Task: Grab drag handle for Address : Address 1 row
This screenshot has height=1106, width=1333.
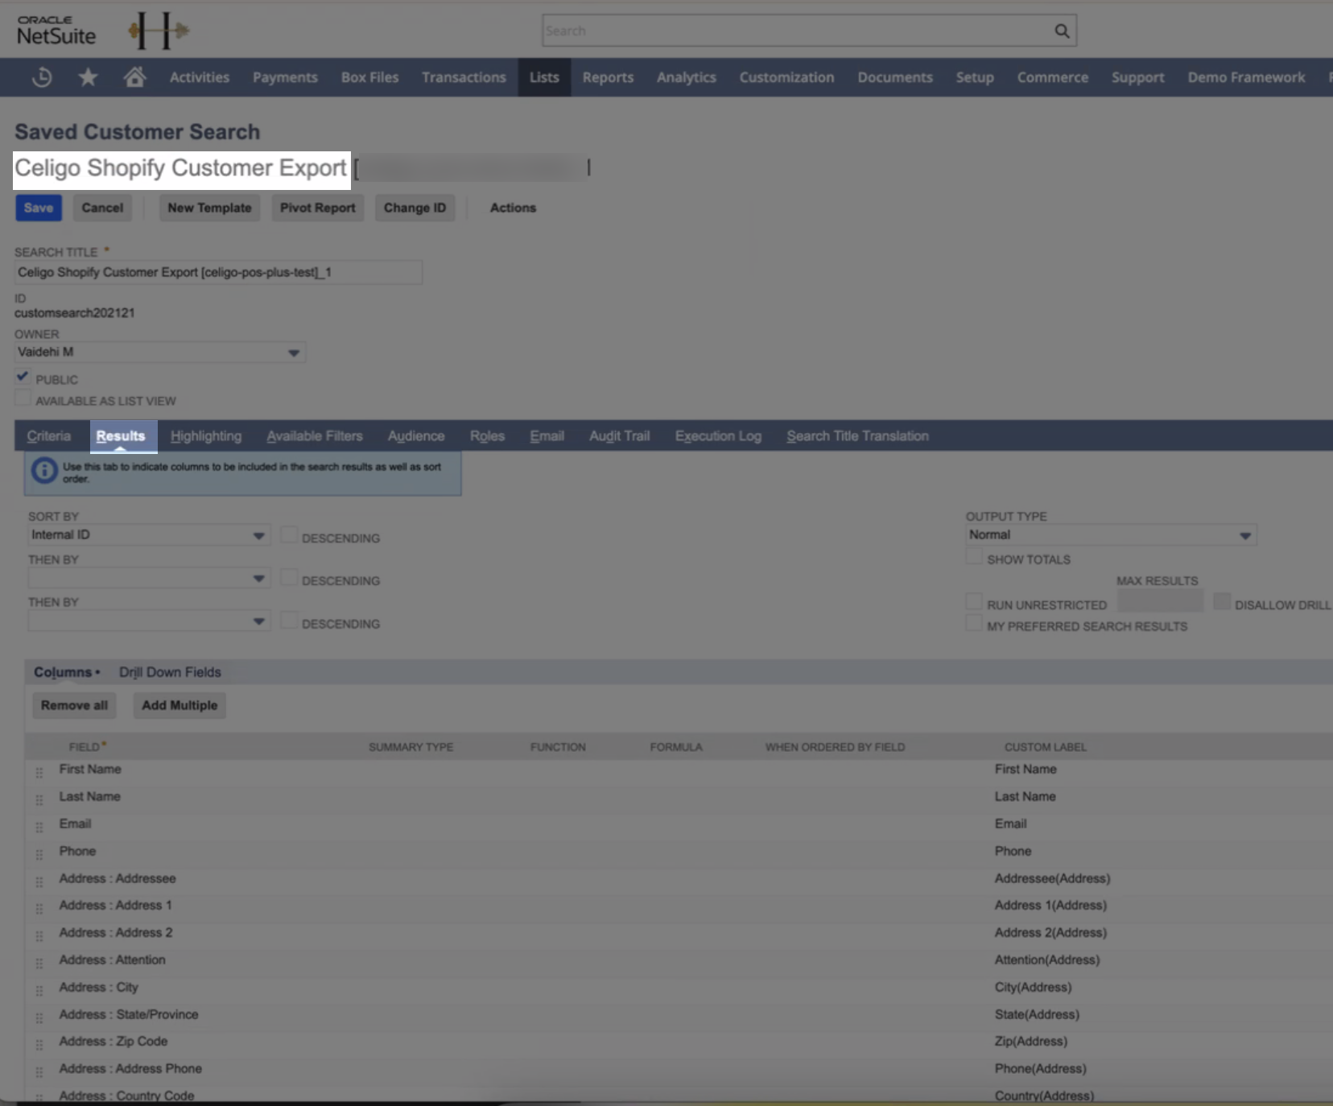Action: (39, 909)
